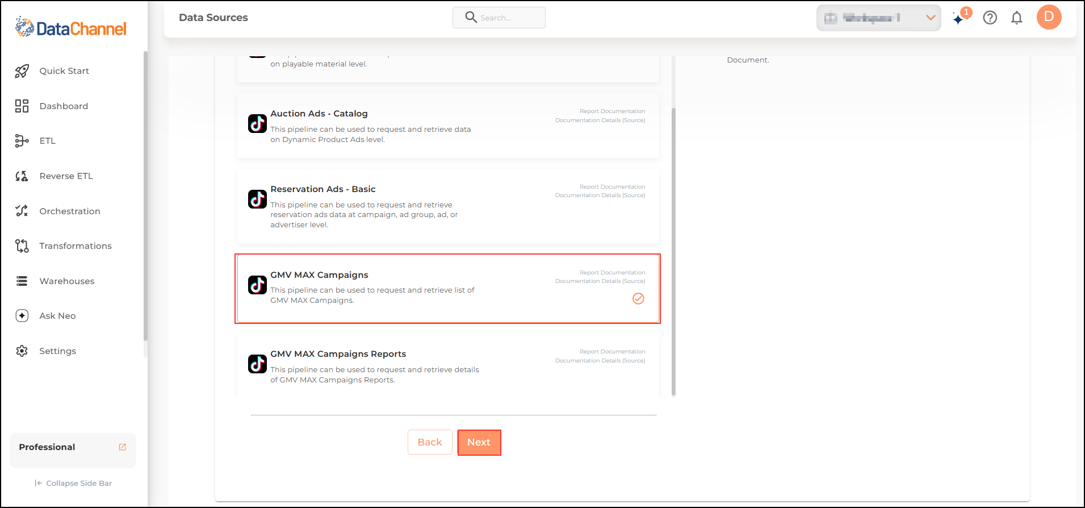Open Documentation Details (Source) for GMV MAX Campaigns Reports

click(x=600, y=361)
